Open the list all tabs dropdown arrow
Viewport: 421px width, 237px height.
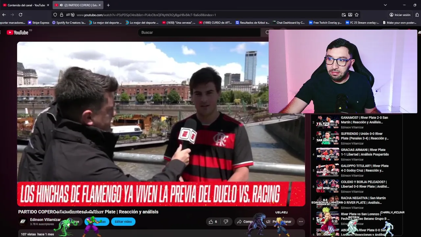coord(385,5)
